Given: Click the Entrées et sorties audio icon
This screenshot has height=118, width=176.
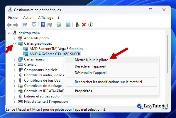Looking at the screenshot, I should pos(20,96).
